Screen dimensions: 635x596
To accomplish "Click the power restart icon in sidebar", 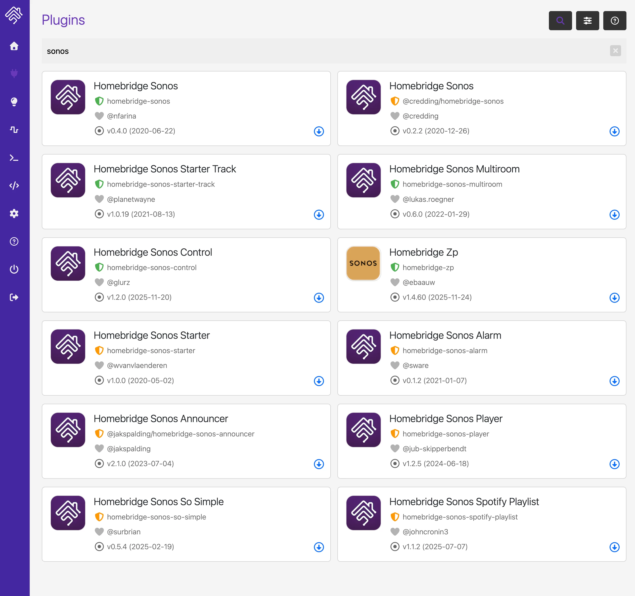I will (14, 269).
